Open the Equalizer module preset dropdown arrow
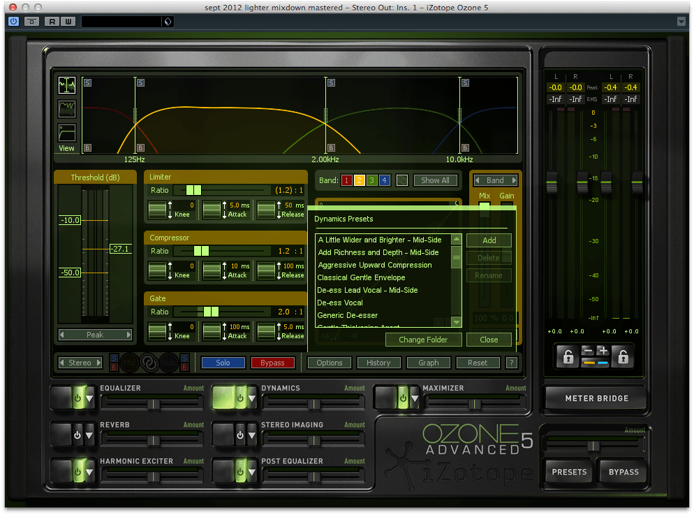This screenshot has height=515, width=694. point(90,398)
